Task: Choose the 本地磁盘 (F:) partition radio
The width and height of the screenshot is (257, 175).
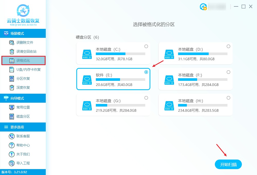Action: click(x=228, y=72)
